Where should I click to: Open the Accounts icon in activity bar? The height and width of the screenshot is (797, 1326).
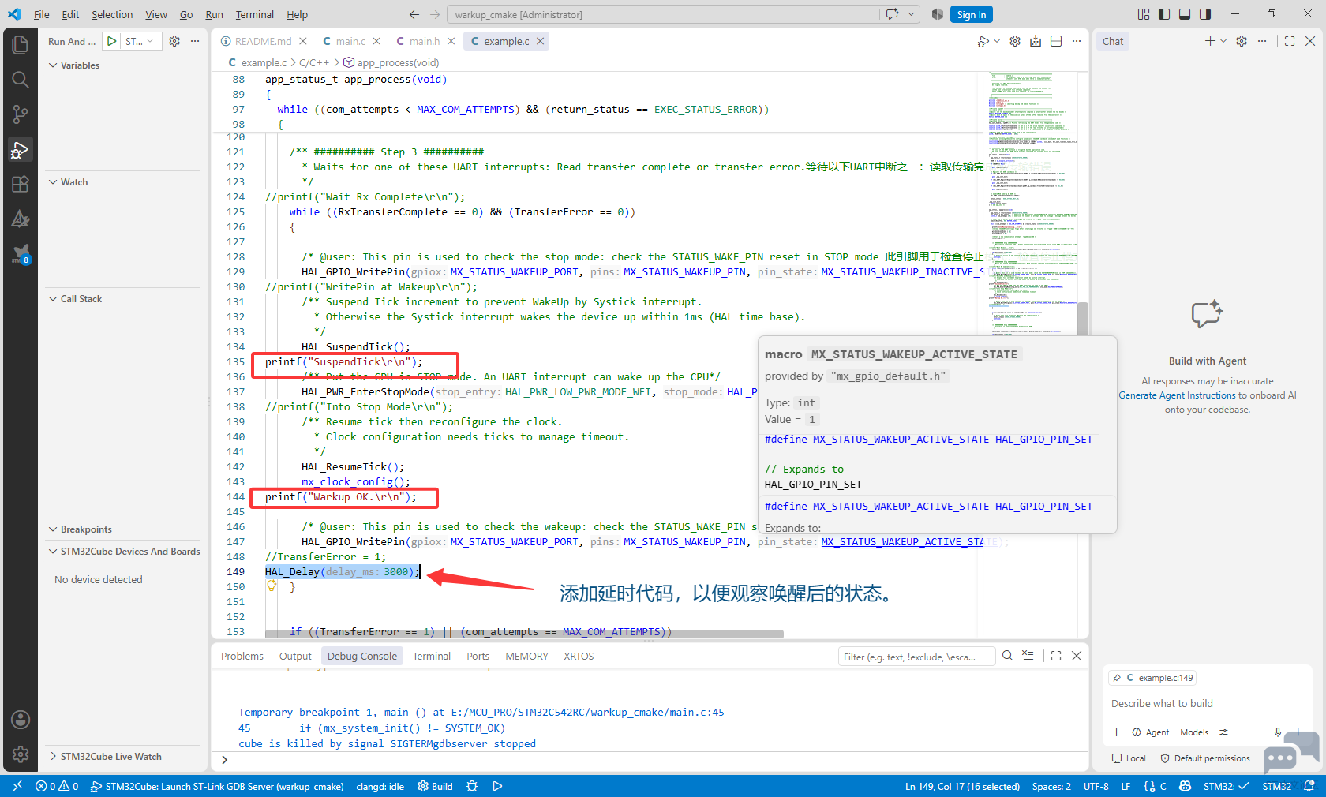pyautogui.click(x=21, y=720)
